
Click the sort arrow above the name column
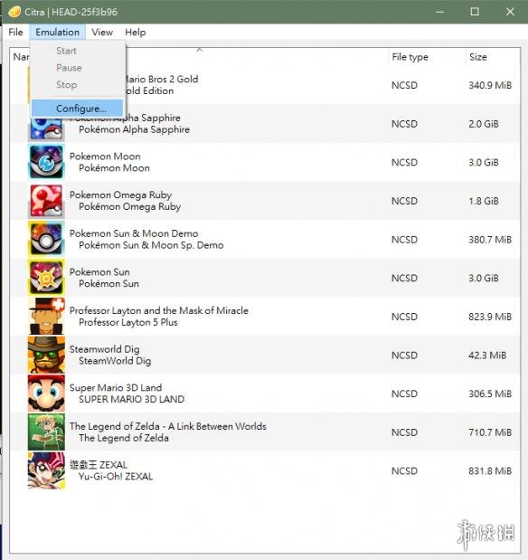click(200, 50)
